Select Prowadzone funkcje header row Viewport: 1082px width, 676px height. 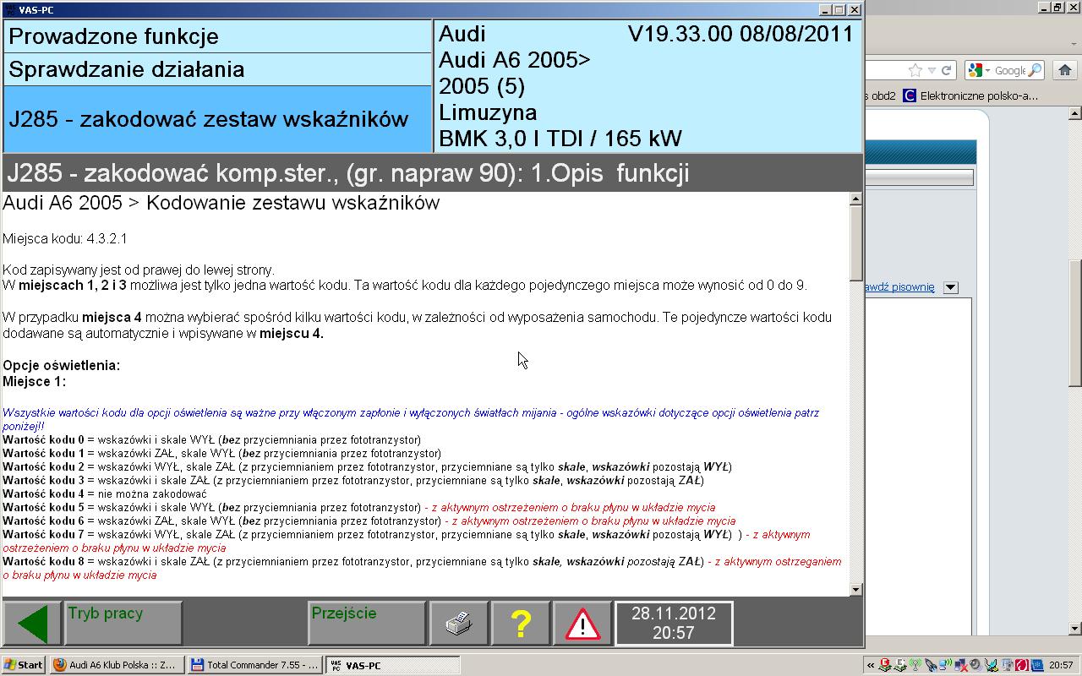[218, 36]
